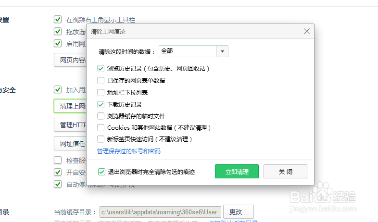Viewport: 378px width, 222px height.
Task: Close the 清除上网痕迹 dialog with X
Action: 307,31
